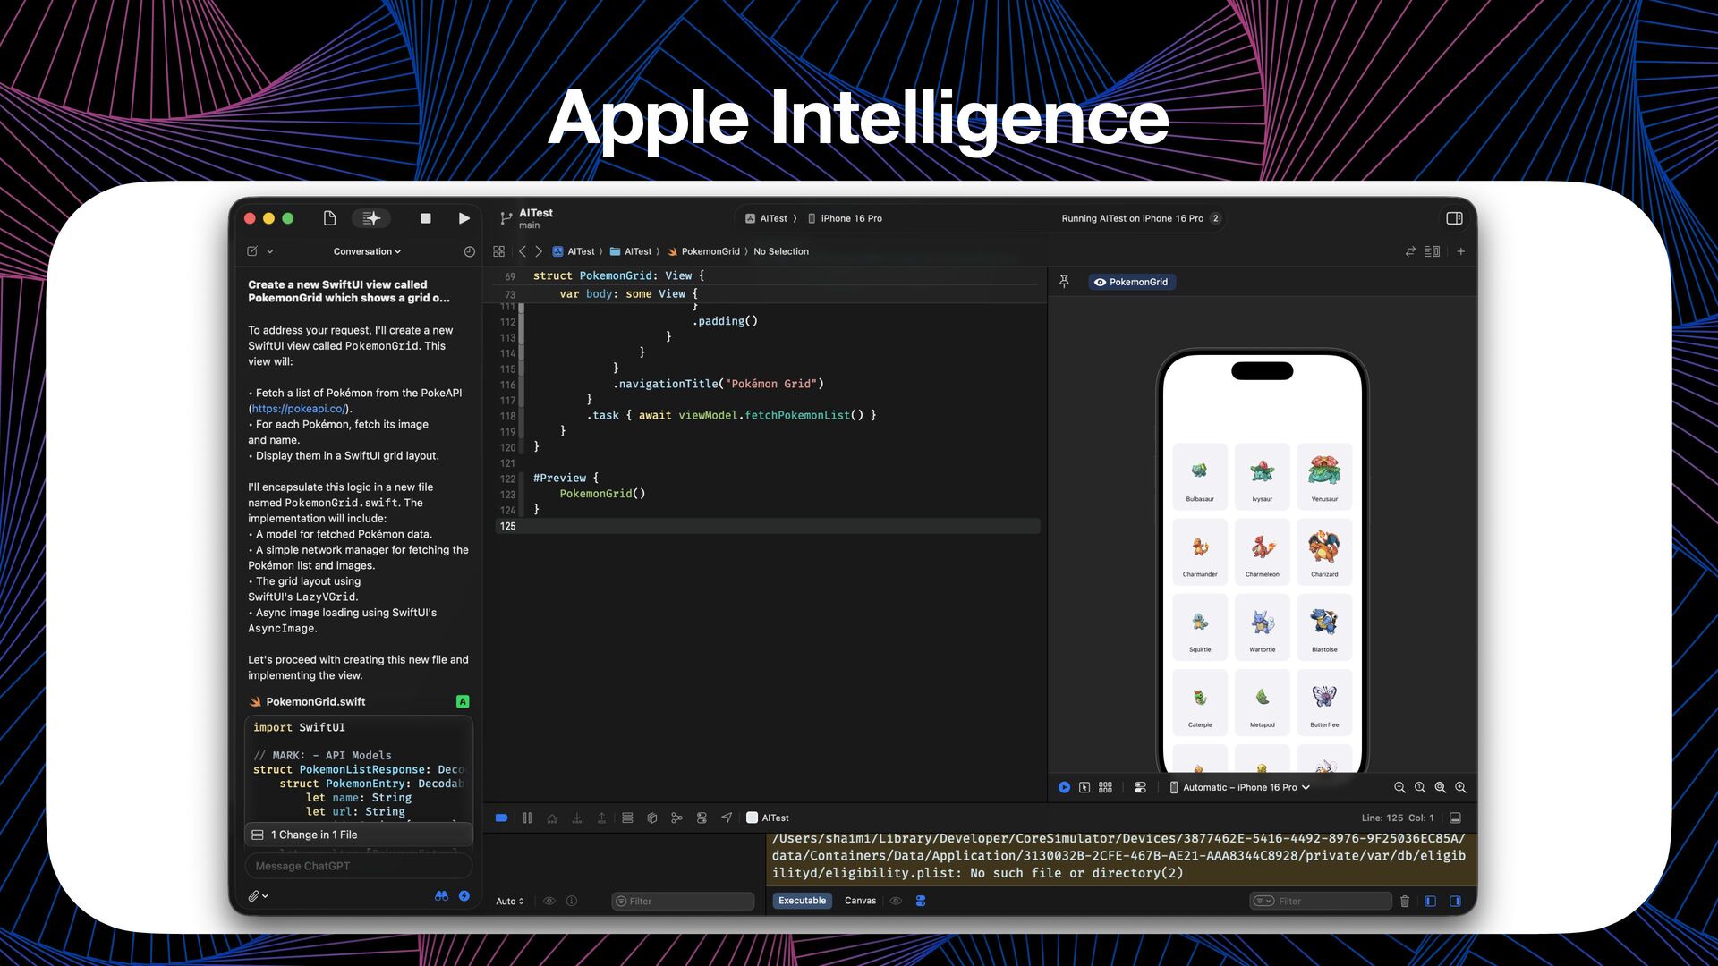Choose the AITest scheme in the toolbar
Image resolution: width=1718 pixels, height=966 pixels.
767,218
